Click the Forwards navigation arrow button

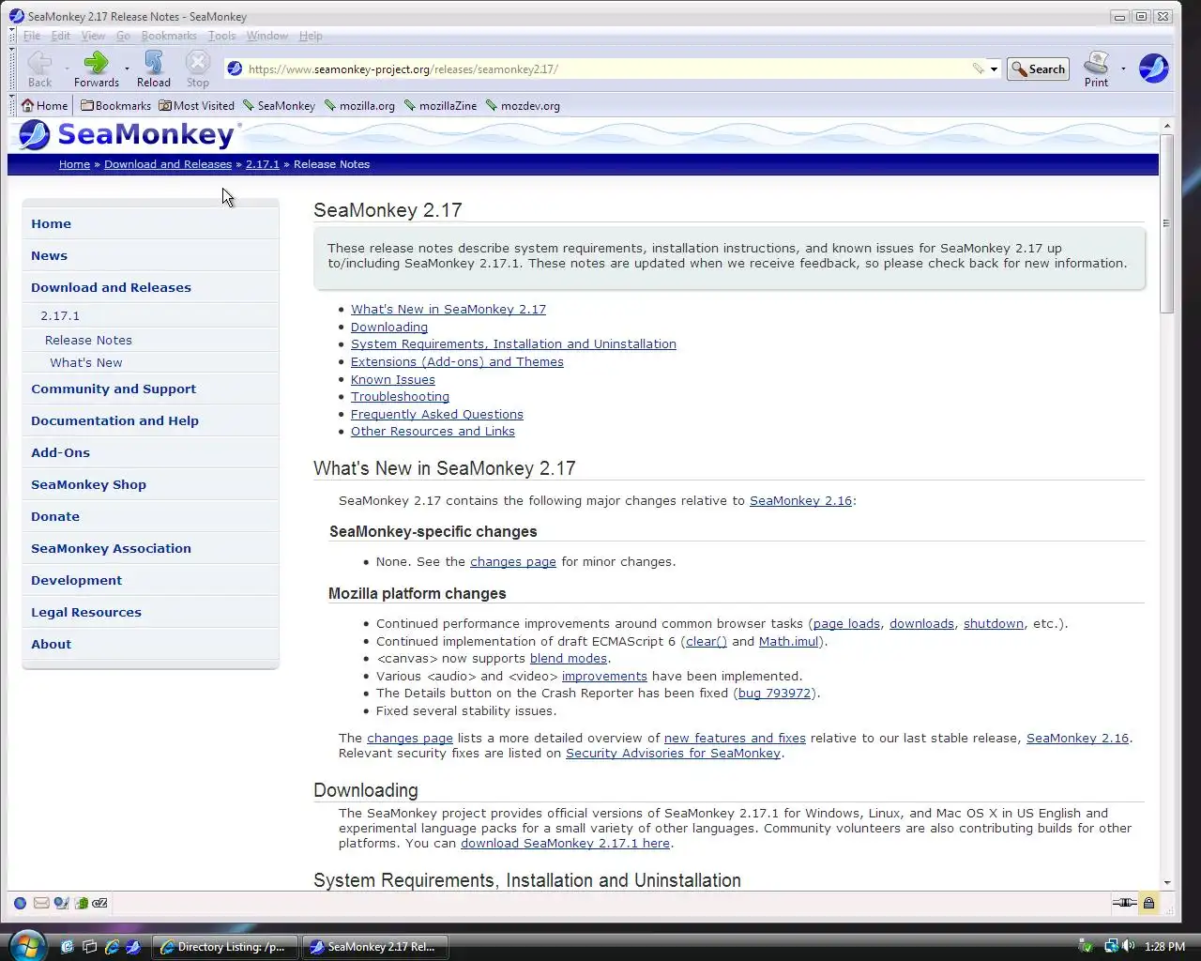97,69
